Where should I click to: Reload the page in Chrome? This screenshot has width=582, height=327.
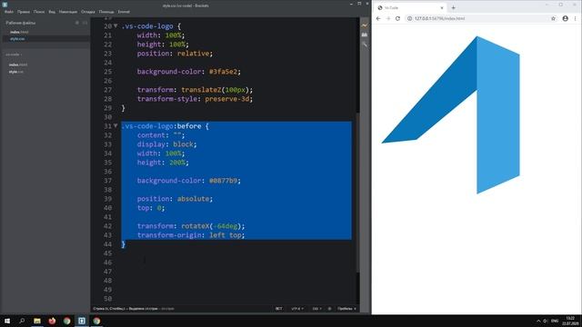[397, 18]
